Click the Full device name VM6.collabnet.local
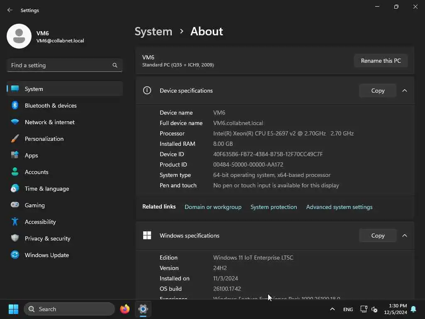The width and height of the screenshot is (425, 319). pyautogui.click(x=238, y=123)
